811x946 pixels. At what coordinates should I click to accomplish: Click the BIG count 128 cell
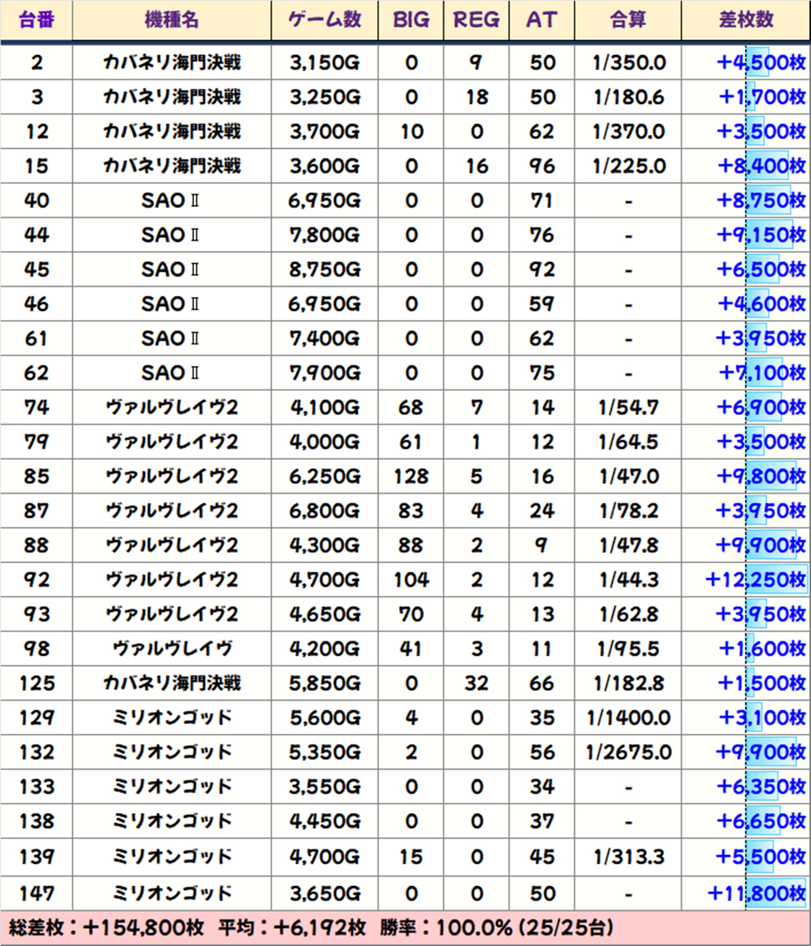pyautogui.click(x=411, y=476)
